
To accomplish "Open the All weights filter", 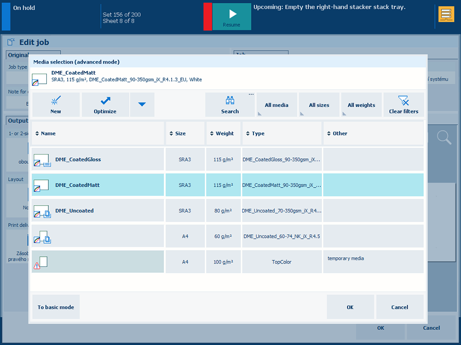I will pos(361,105).
